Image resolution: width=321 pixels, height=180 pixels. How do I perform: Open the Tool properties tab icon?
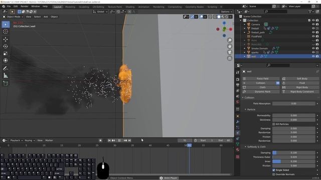tap(237, 72)
